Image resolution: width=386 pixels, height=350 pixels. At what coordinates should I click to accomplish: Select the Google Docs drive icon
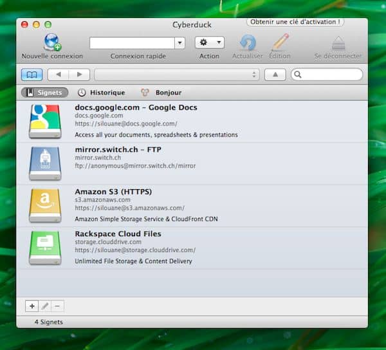[x=45, y=121]
